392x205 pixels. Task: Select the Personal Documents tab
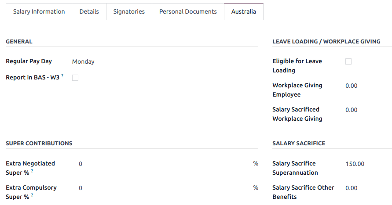point(188,12)
